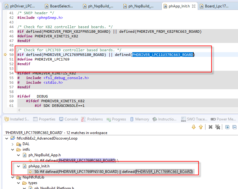Click highlighted PHDRIVER_LPC11U37RC663_BOARD text

click(163, 55)
